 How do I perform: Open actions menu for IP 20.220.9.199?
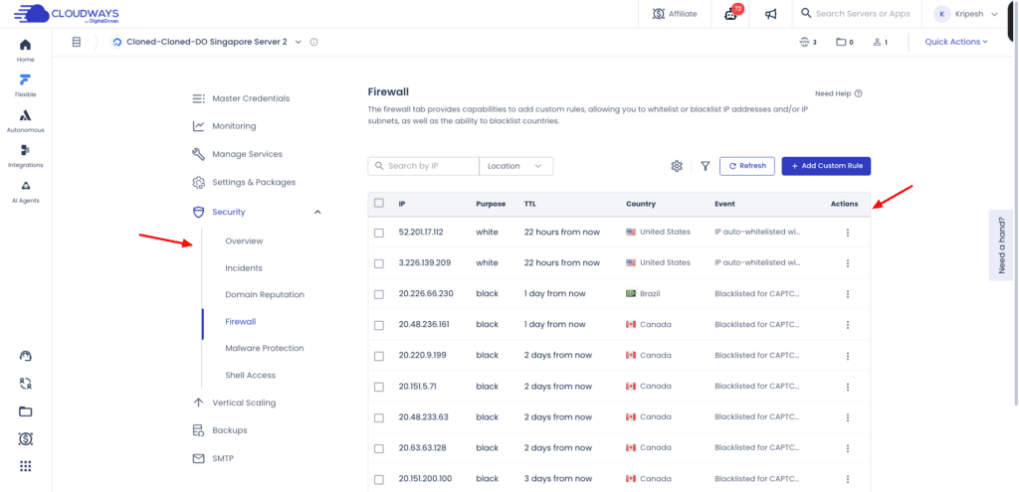(x=848, y=356)
